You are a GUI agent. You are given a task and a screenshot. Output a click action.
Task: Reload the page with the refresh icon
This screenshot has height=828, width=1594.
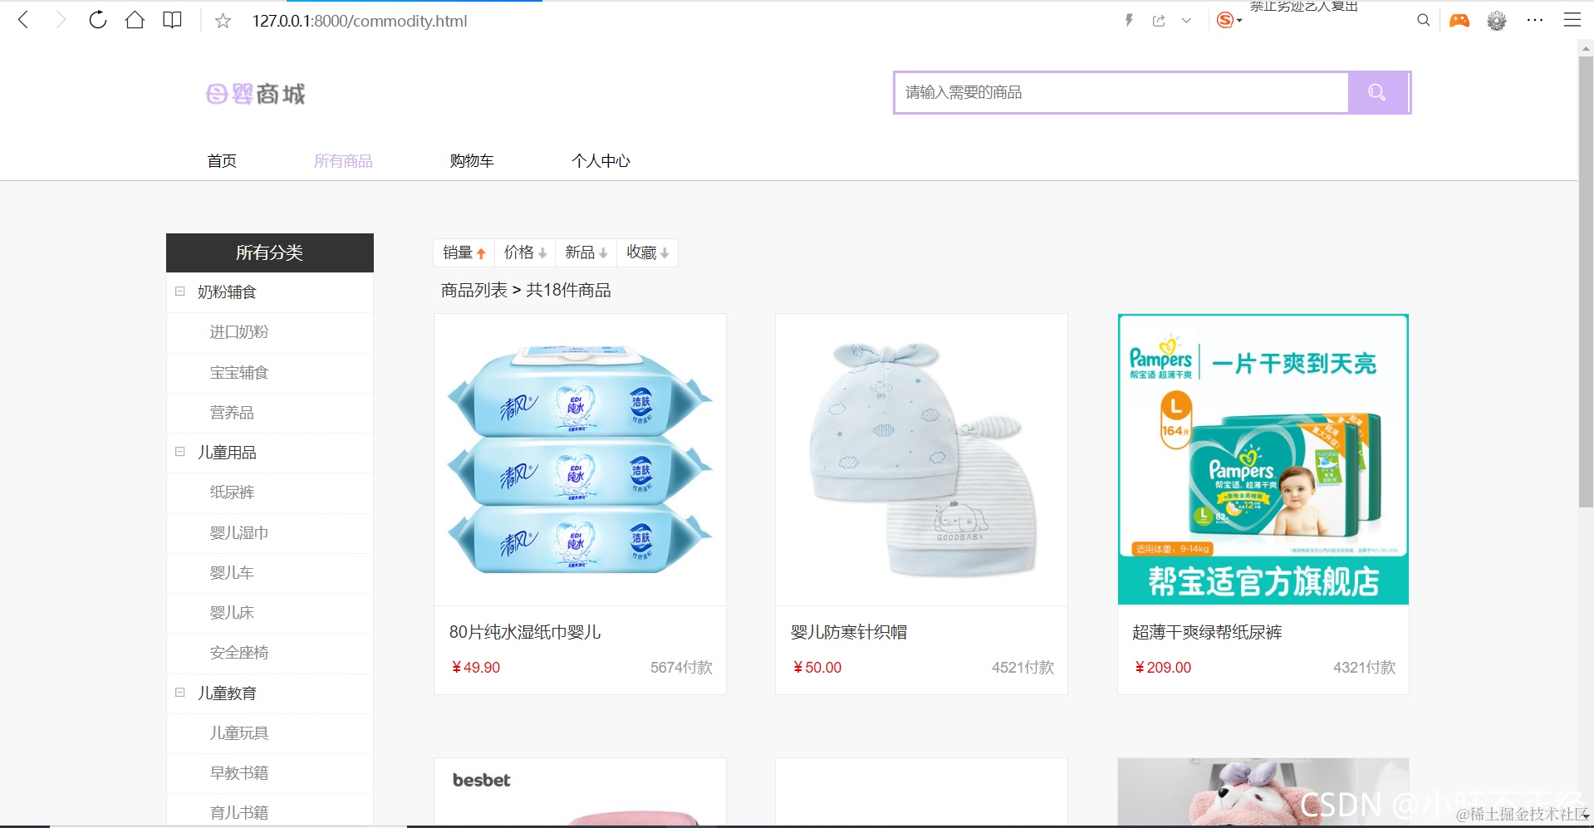pos(97,20)
